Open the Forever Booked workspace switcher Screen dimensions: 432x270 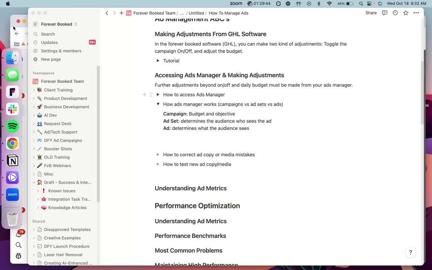55,24
